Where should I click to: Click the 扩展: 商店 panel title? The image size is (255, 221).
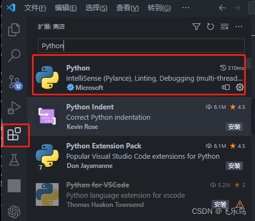point(51,27)
